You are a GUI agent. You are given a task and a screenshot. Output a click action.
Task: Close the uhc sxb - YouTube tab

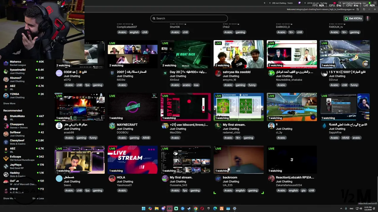(x=305, y=3)
